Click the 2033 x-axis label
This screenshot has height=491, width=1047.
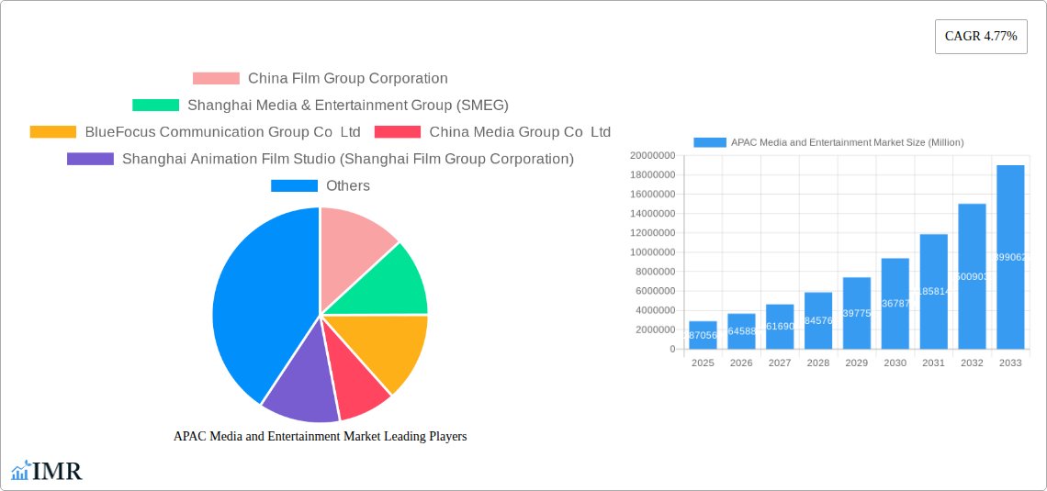(1011, 363)
